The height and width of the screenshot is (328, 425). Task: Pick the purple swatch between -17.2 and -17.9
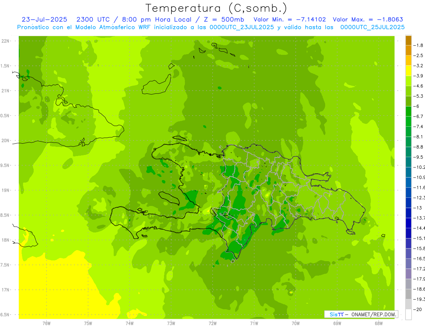(408, 274)
